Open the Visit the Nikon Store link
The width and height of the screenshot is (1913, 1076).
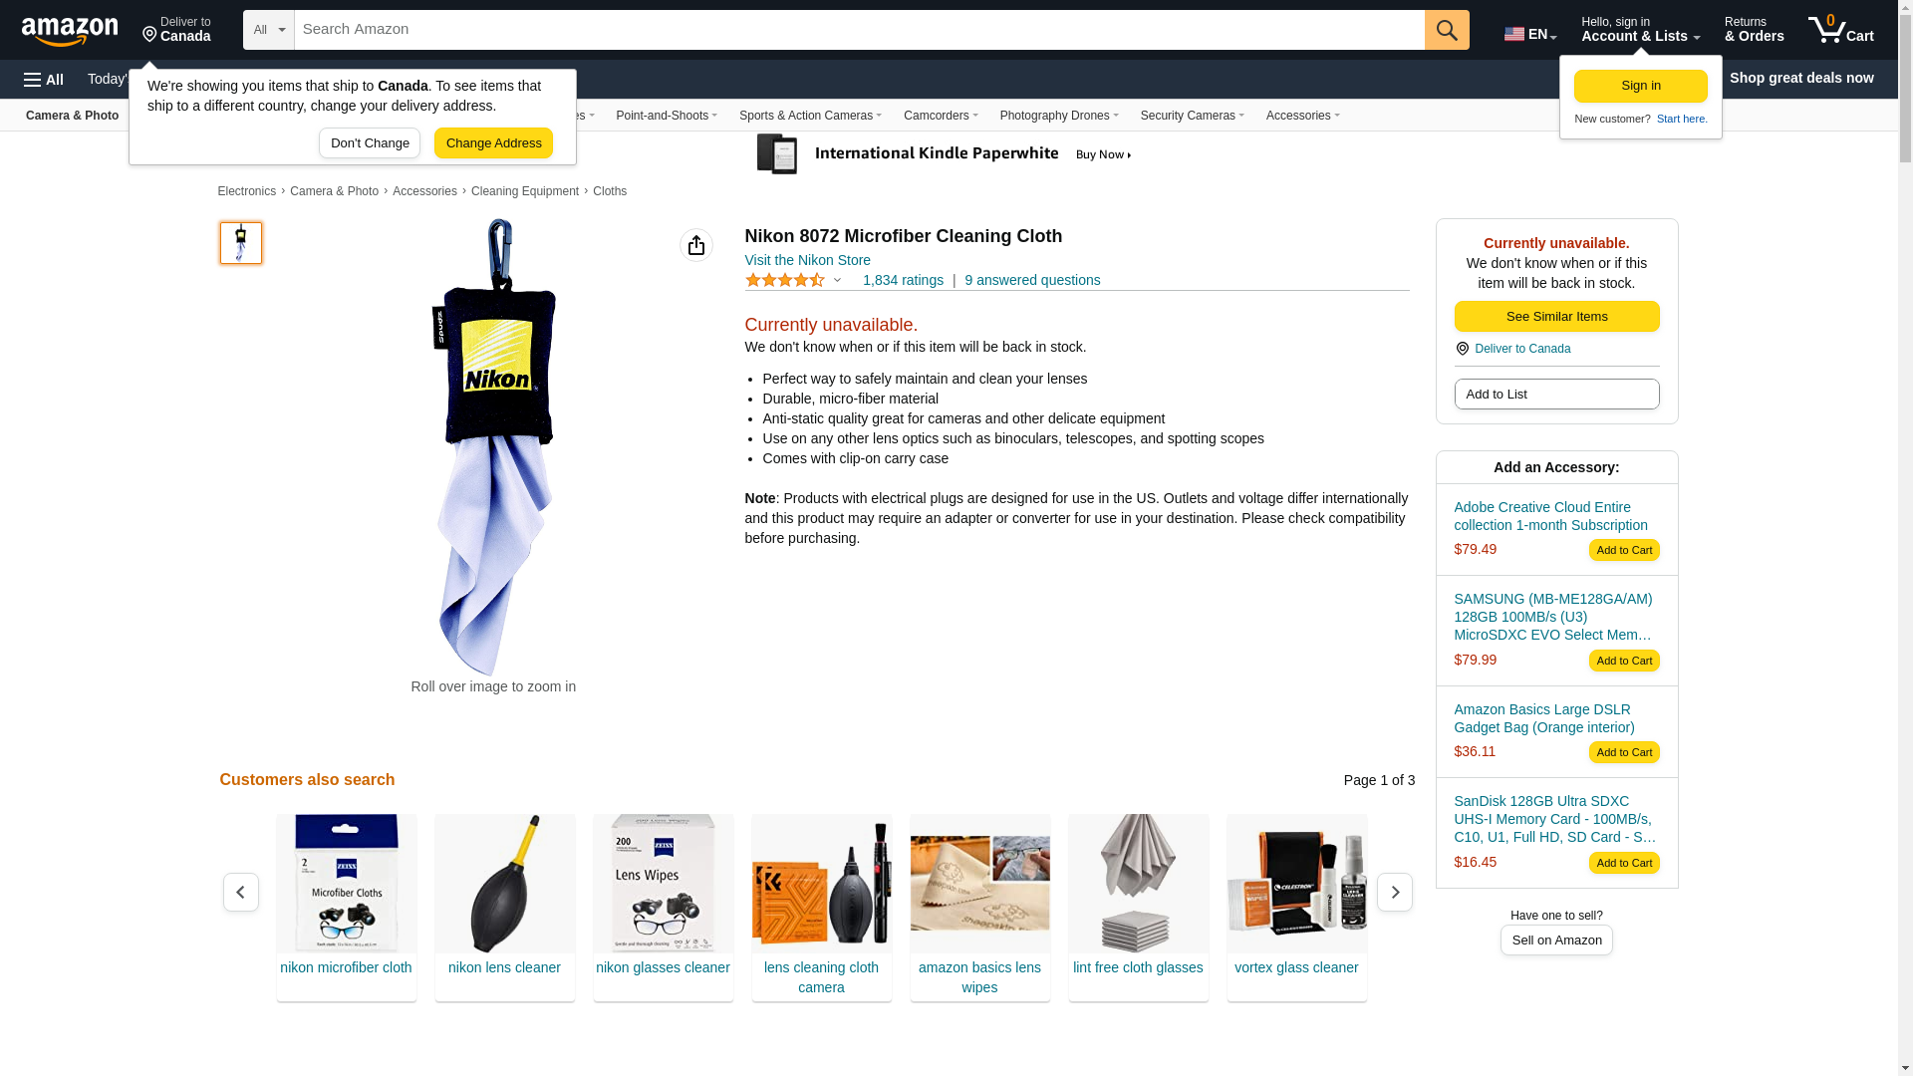[x=807, y=260]
